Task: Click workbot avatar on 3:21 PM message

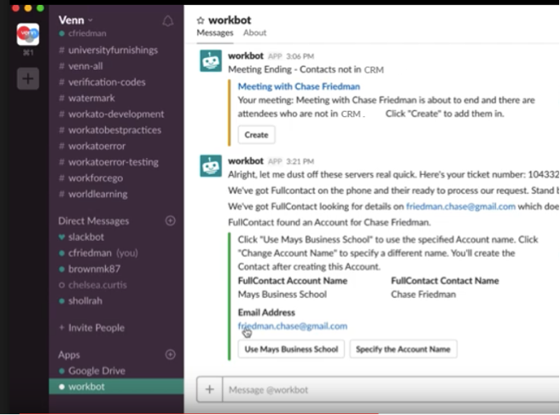Action: pos(211,166)
